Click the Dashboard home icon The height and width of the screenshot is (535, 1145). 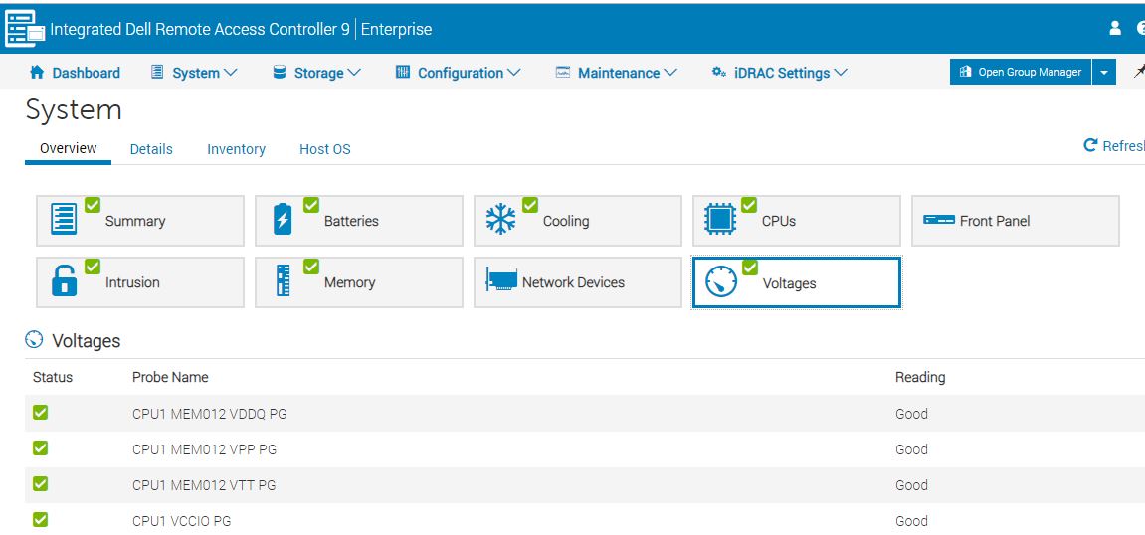[37, 73]
